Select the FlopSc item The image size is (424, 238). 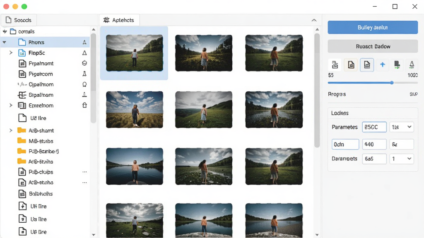(37, 53)
